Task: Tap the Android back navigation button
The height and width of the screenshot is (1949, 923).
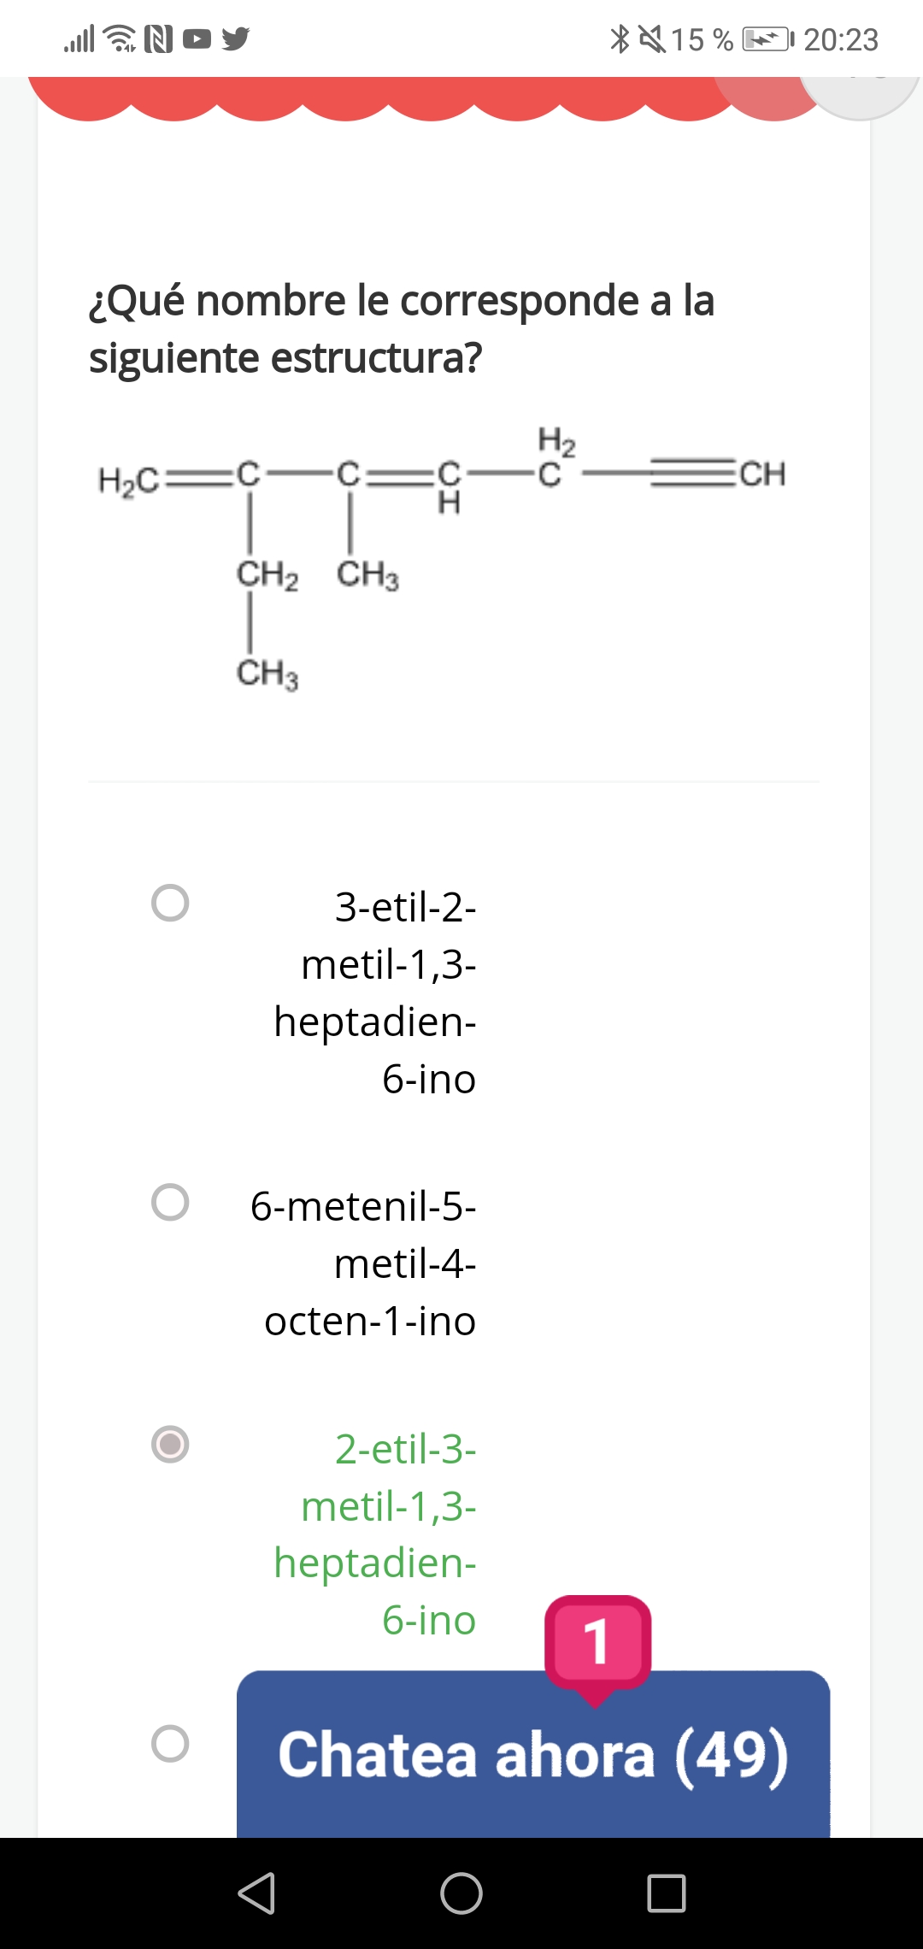Action: [x=256, y=1893]
